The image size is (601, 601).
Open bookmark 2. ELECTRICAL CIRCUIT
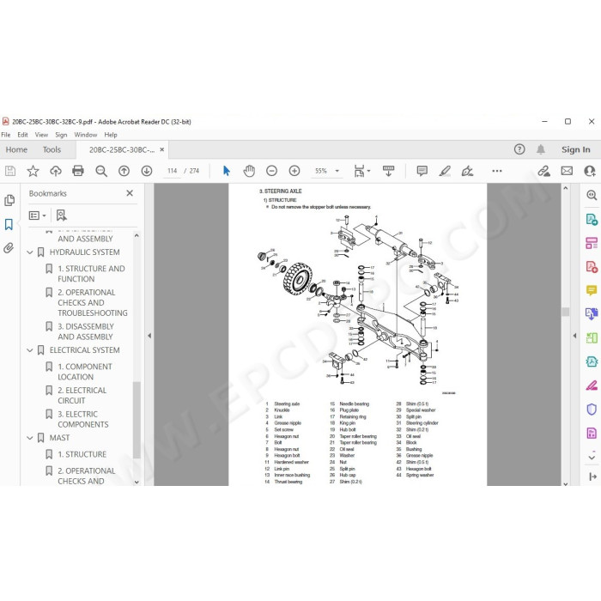coord(82,395)
